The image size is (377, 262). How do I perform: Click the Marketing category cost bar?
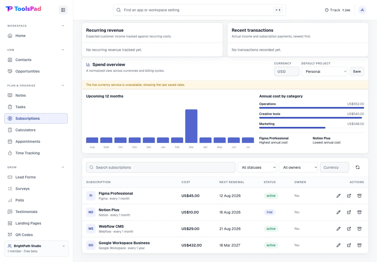coord(292,128)
